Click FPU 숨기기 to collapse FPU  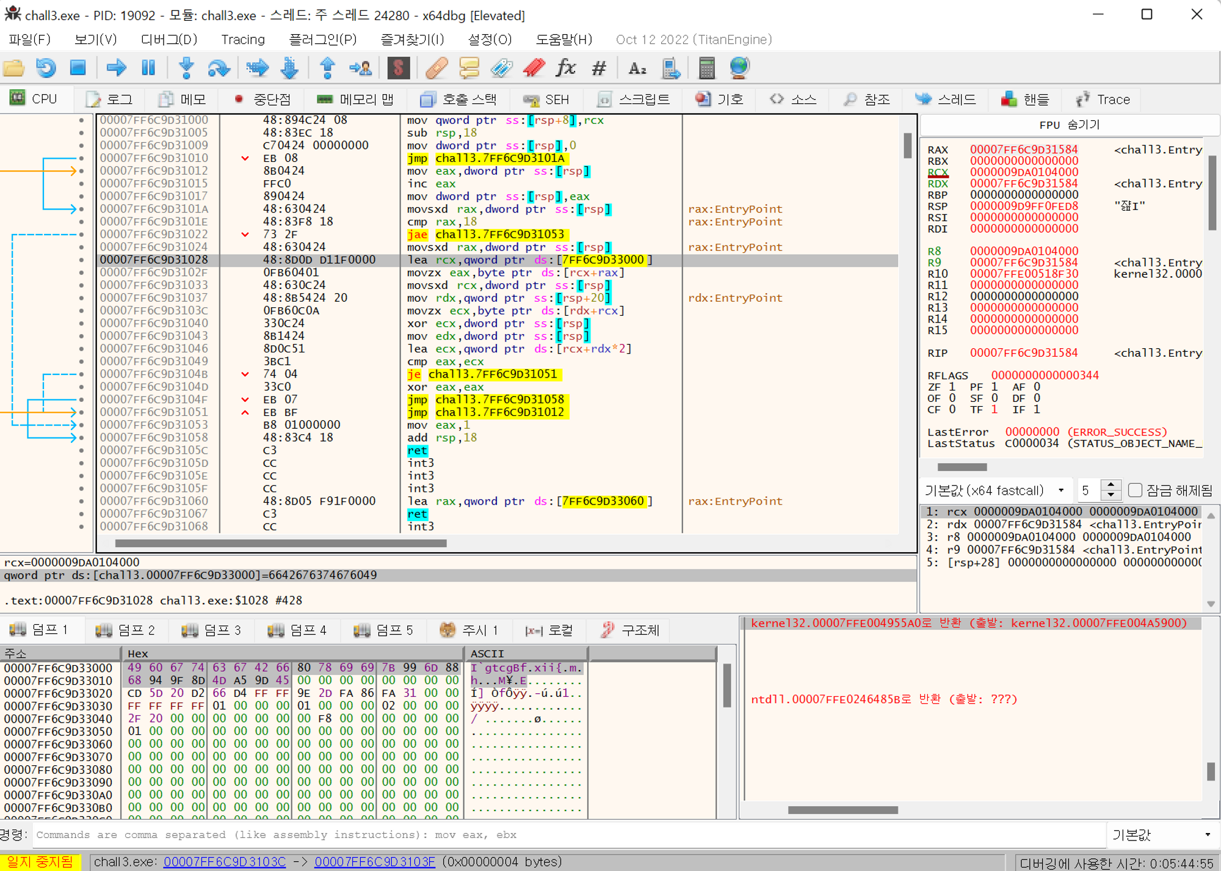1069,125
